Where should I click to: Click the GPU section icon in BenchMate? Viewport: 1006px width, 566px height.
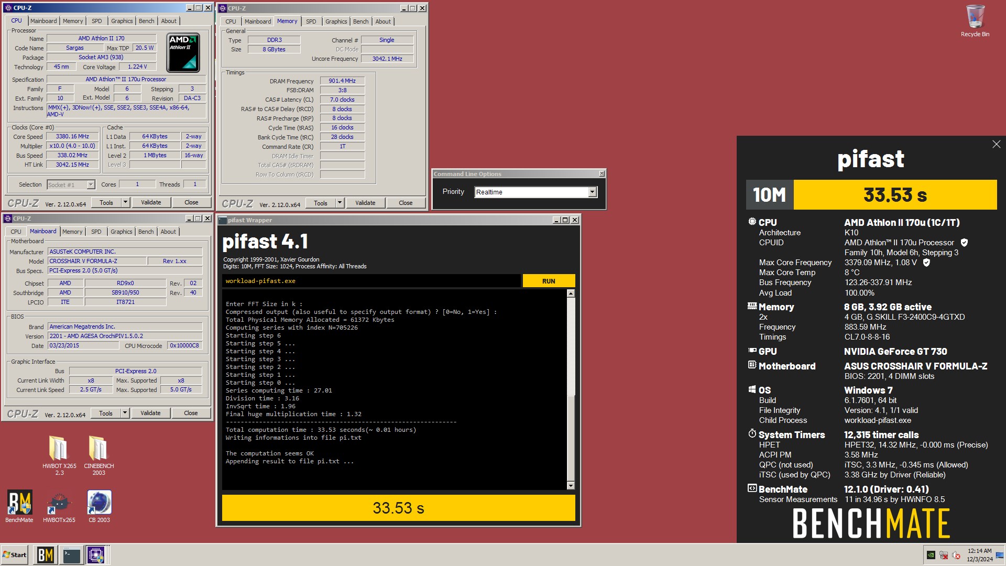tap(752, 351)
